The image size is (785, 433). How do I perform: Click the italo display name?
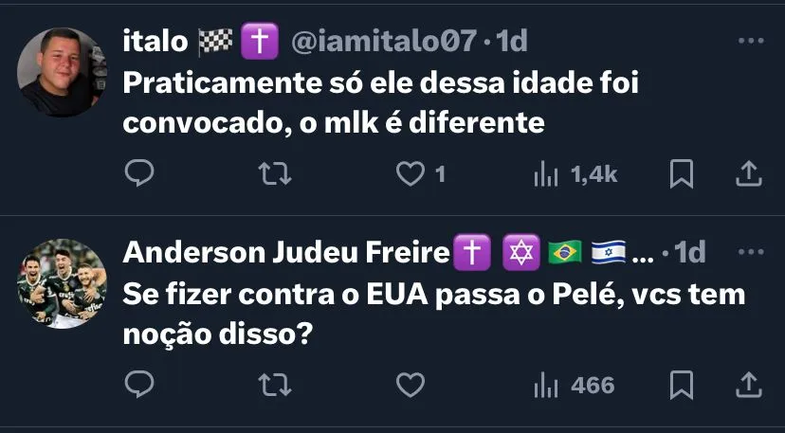(155, 42)
